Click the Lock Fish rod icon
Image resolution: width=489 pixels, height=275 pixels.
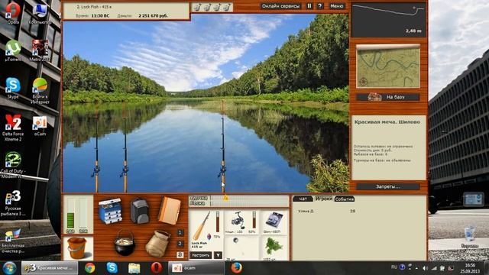[201, 226]
